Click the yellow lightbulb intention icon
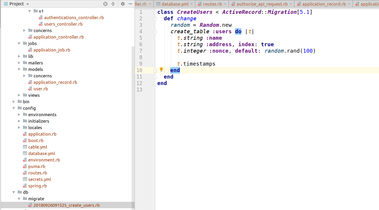The image size is (379, 210). [x=161, y=70]
